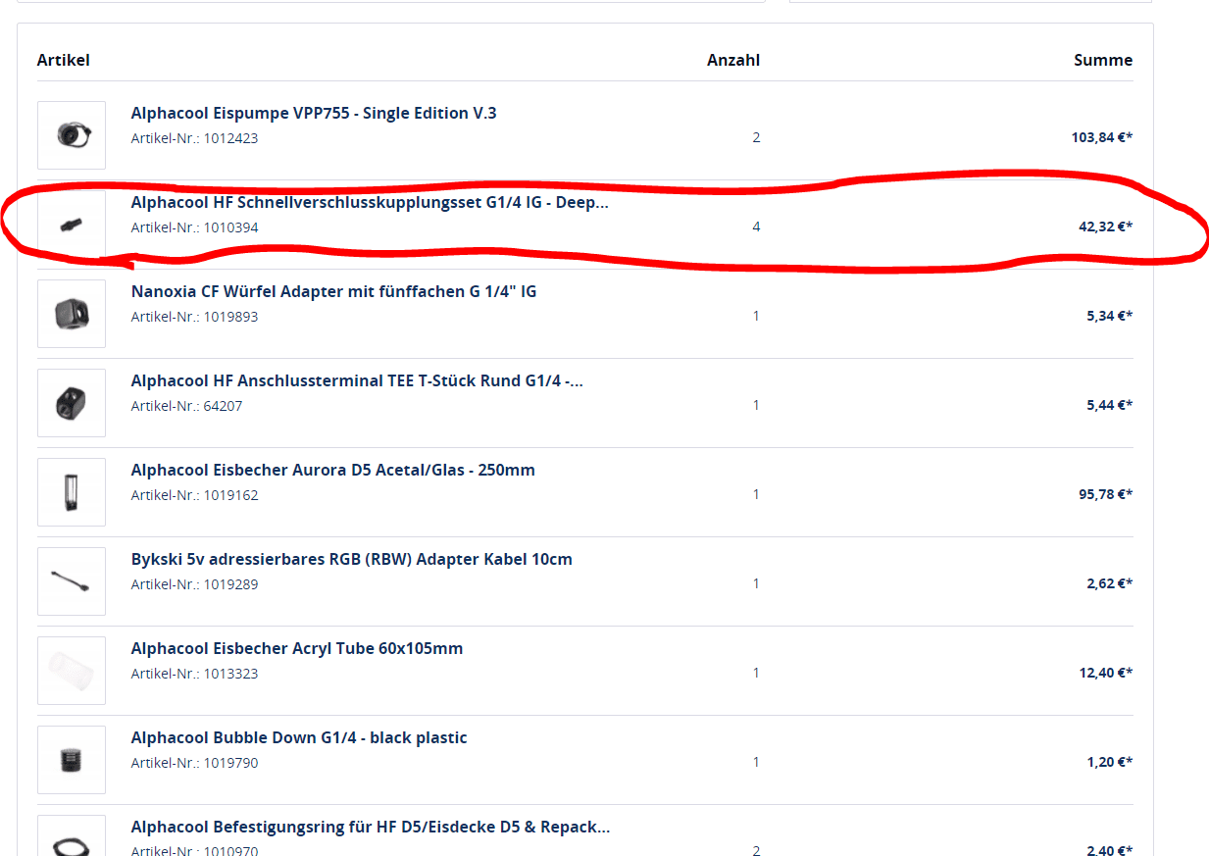Open the Bykski RGB Adapter Kabel thumbnail
The width and height of the screenshot is (1209, 856).
[72, 581]
